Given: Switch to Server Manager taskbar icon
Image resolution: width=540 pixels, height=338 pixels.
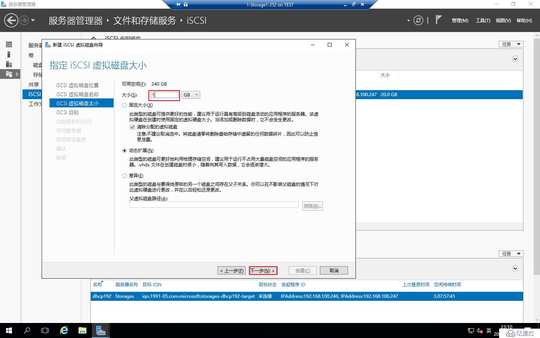Looking at the screenshot, I should [x=100, y=330].
